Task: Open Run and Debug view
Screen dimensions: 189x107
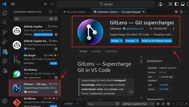Action: coord(5,42)
